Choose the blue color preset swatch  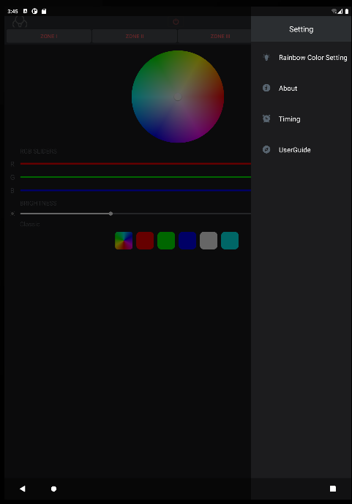[x=187, y=241]
